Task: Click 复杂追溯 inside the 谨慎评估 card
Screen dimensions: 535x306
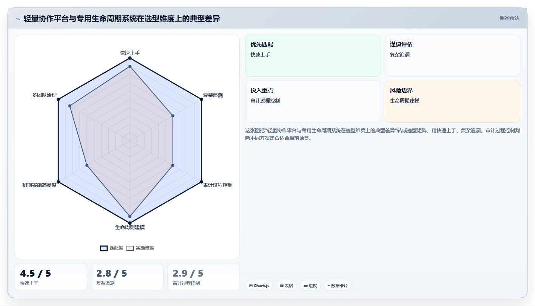Action: pyautogui.click(x=400, y=55)
